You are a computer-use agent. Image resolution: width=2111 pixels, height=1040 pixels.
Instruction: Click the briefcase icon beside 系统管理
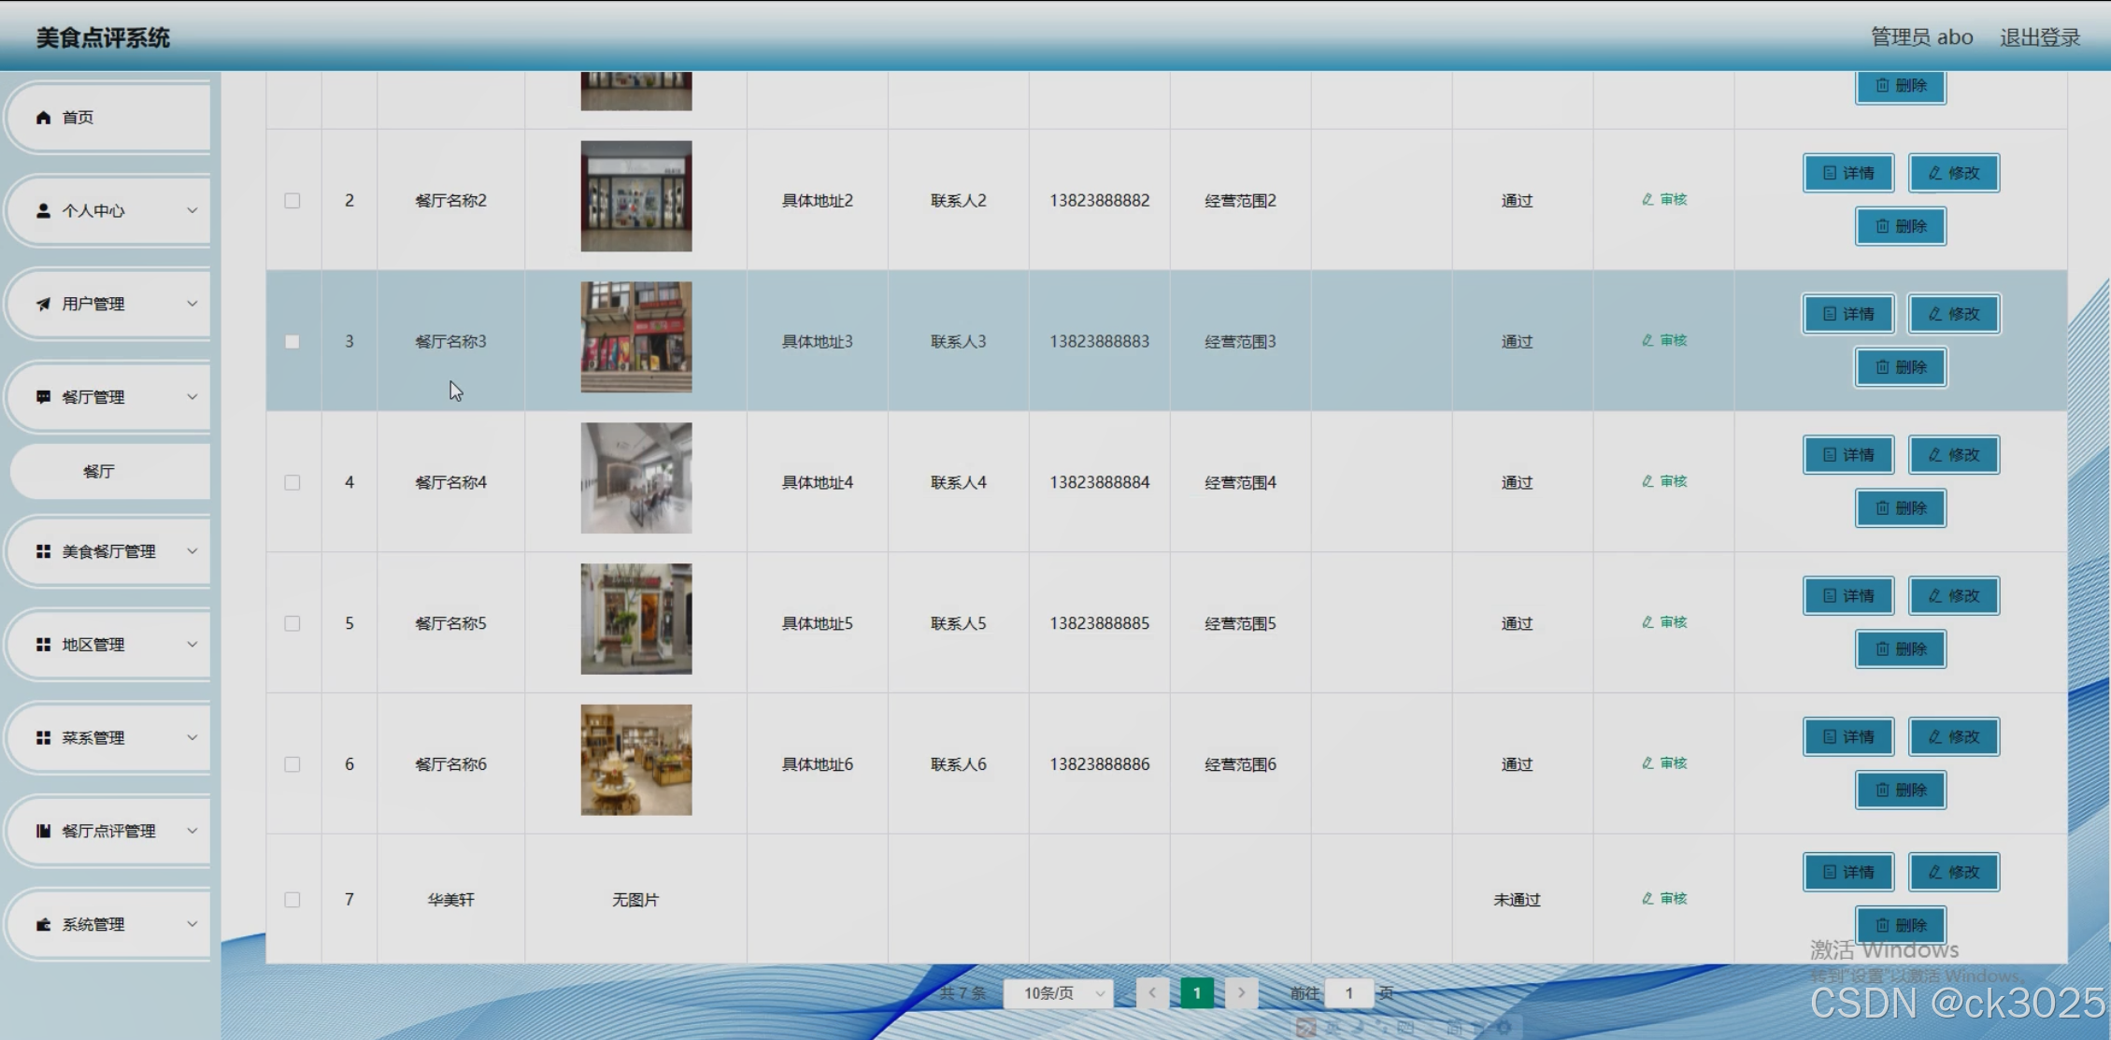tap(43, 924)
